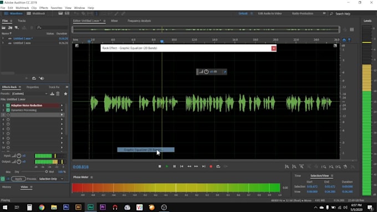Switch to the Frequency Analysis tab
This screenshot has height=212, width=377.
tap(139, 21)
